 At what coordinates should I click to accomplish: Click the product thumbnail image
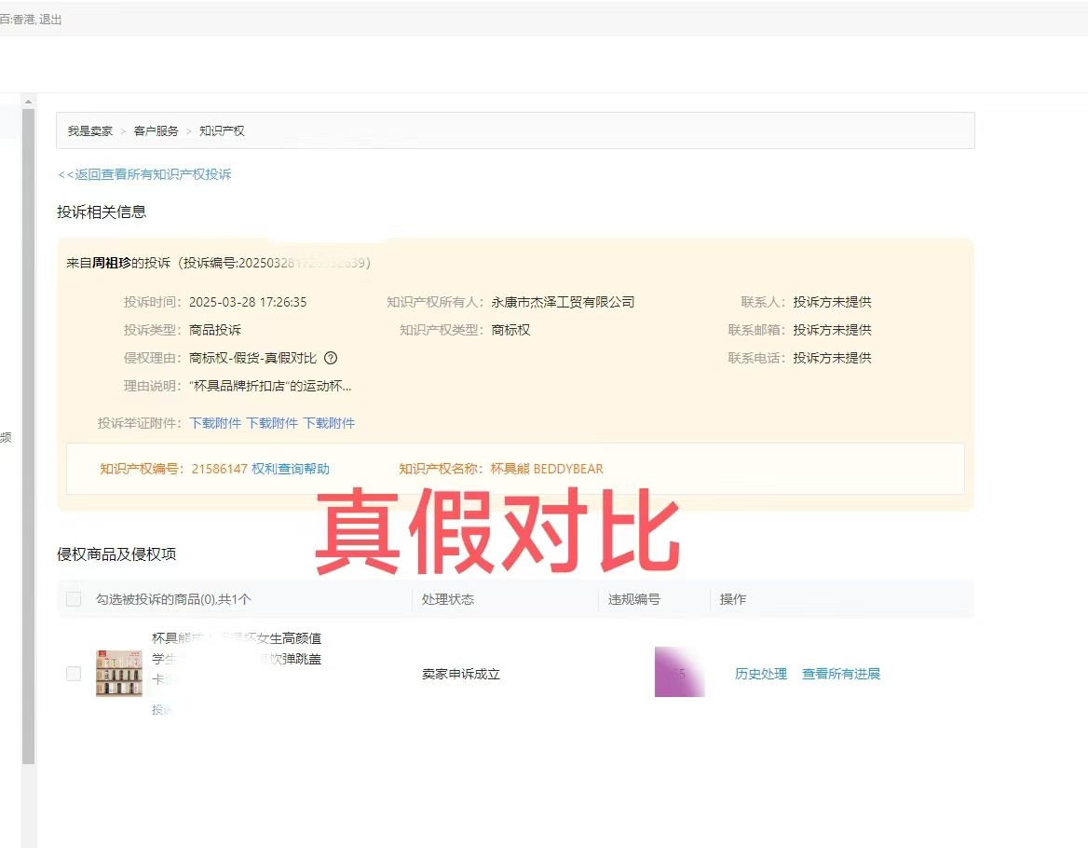pyautogui.click(x=118, y=673)
